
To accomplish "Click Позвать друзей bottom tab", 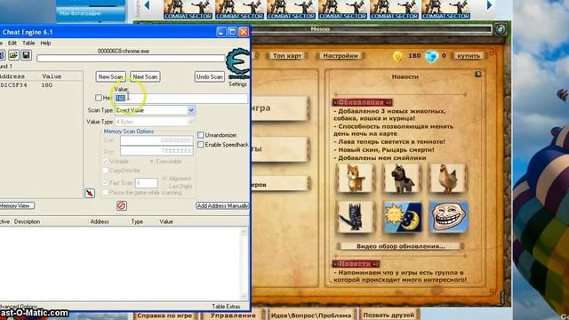I will click(389, 316).
